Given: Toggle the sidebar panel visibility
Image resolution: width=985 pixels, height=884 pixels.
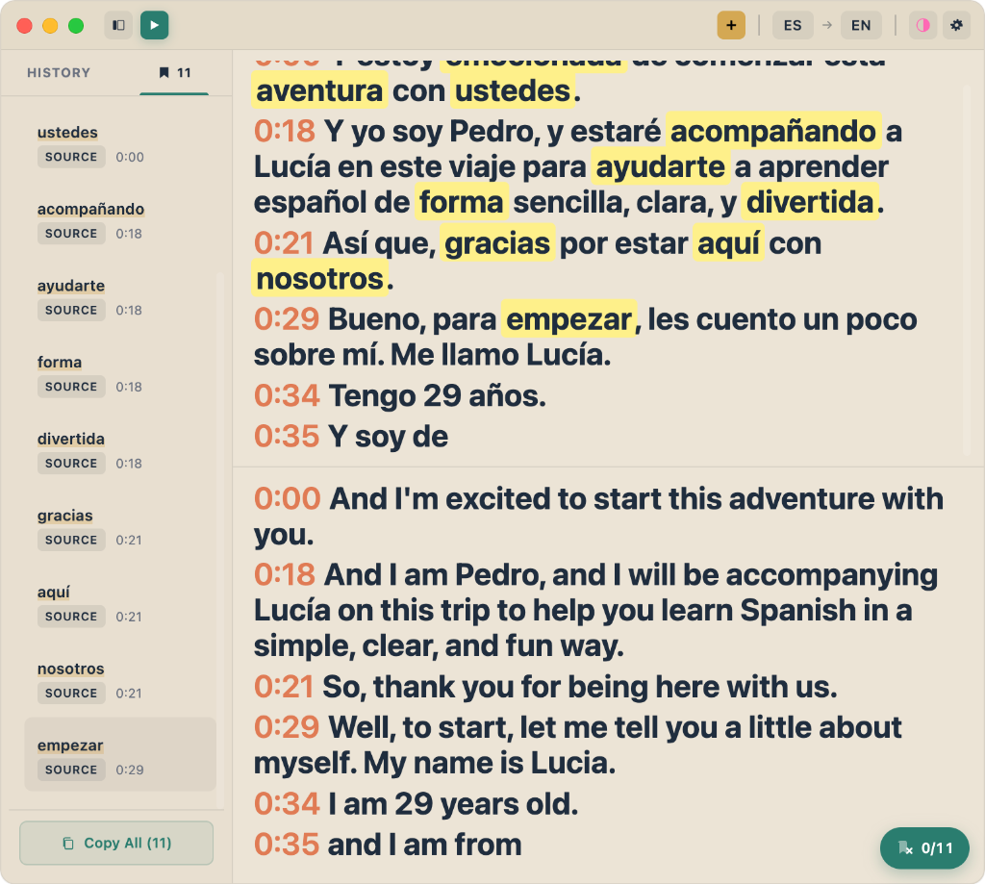Looking at the screenshot, I should 117,25.
